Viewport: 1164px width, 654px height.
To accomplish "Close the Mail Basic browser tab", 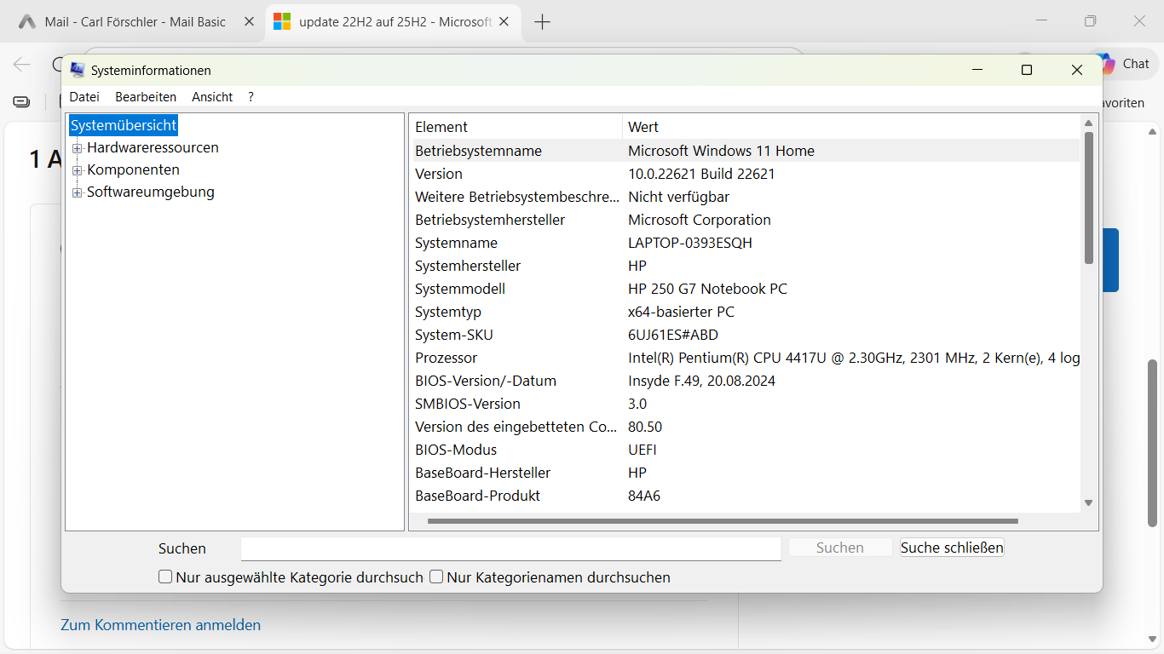I will (250, 22).
